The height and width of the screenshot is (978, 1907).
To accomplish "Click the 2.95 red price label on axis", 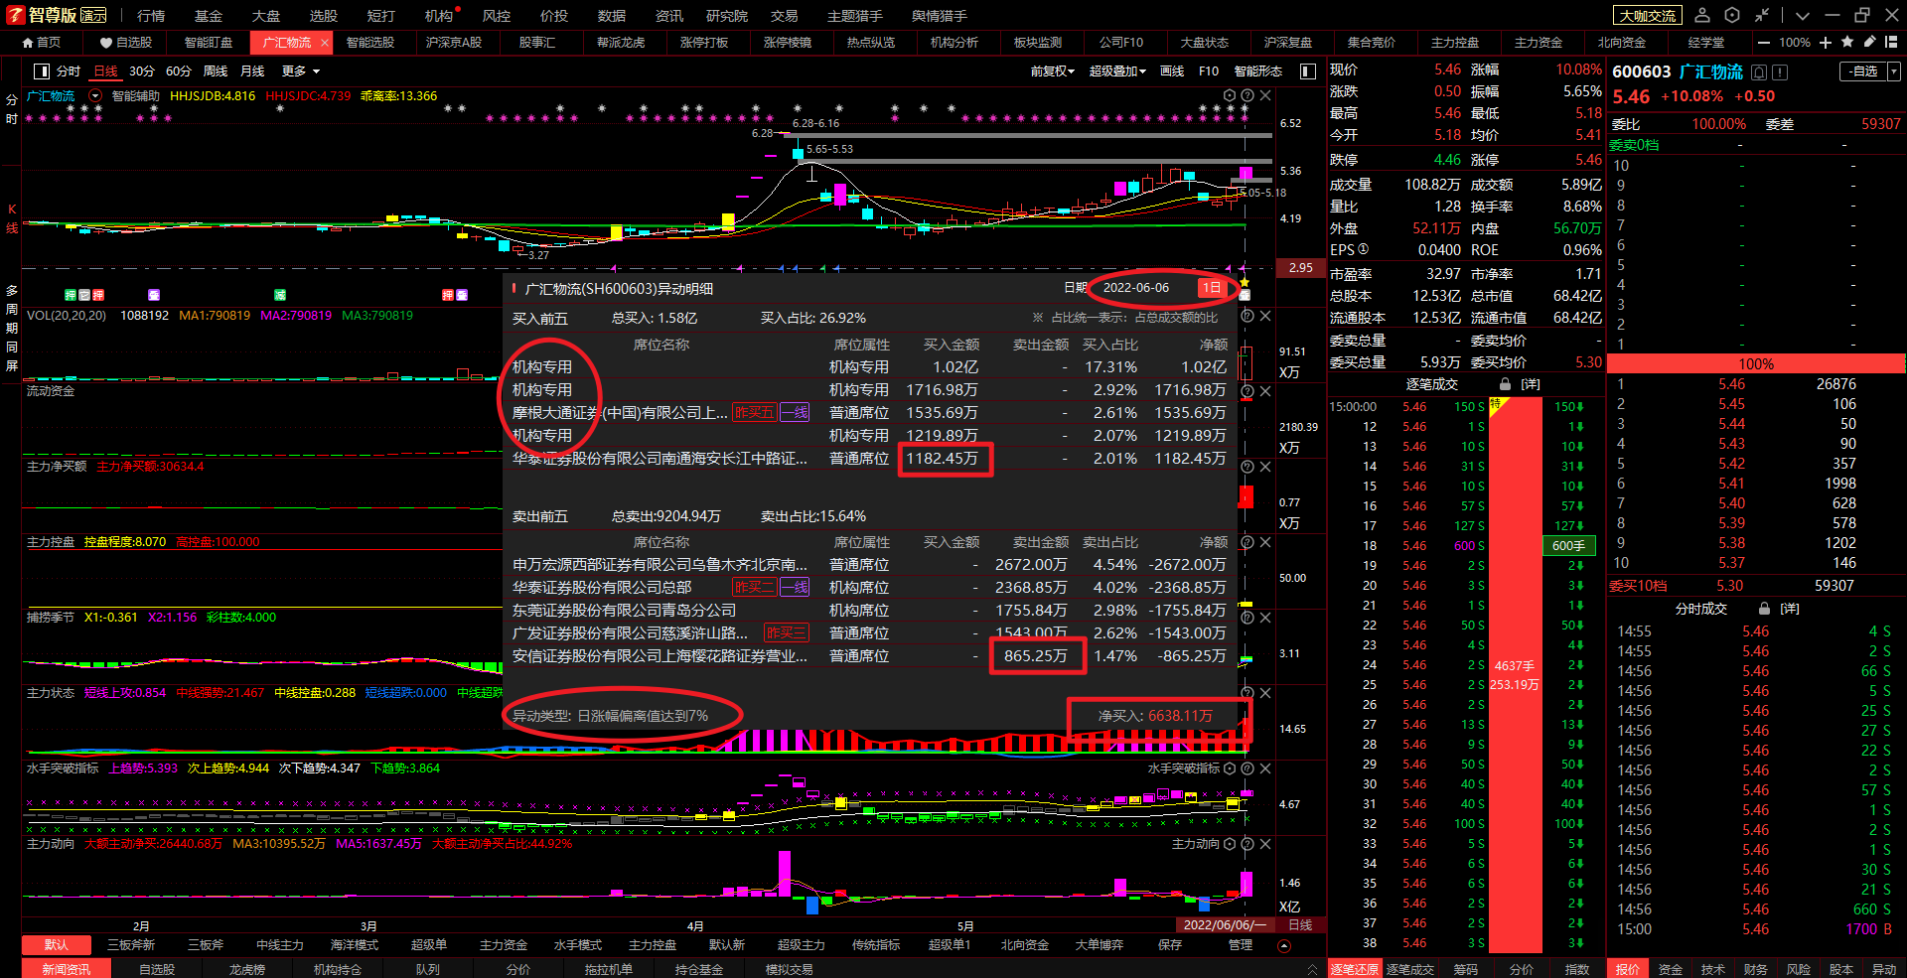I will click(1301, 268).
